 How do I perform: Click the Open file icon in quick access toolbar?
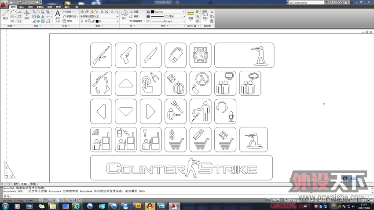(x=15, y=2)
